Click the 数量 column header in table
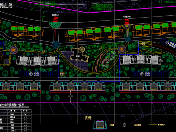The width and height of the screenshot is (176, 132). point(13,111)
